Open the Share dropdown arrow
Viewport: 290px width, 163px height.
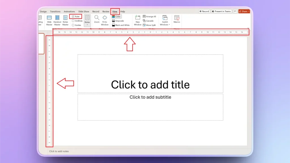[x=249, y=11]
